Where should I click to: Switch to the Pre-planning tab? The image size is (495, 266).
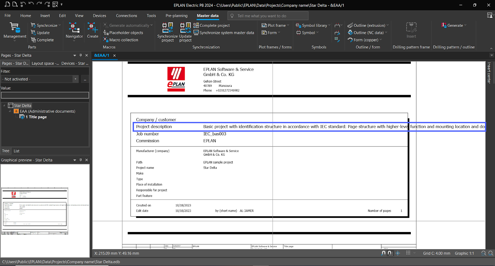click(x=177, y=15)
